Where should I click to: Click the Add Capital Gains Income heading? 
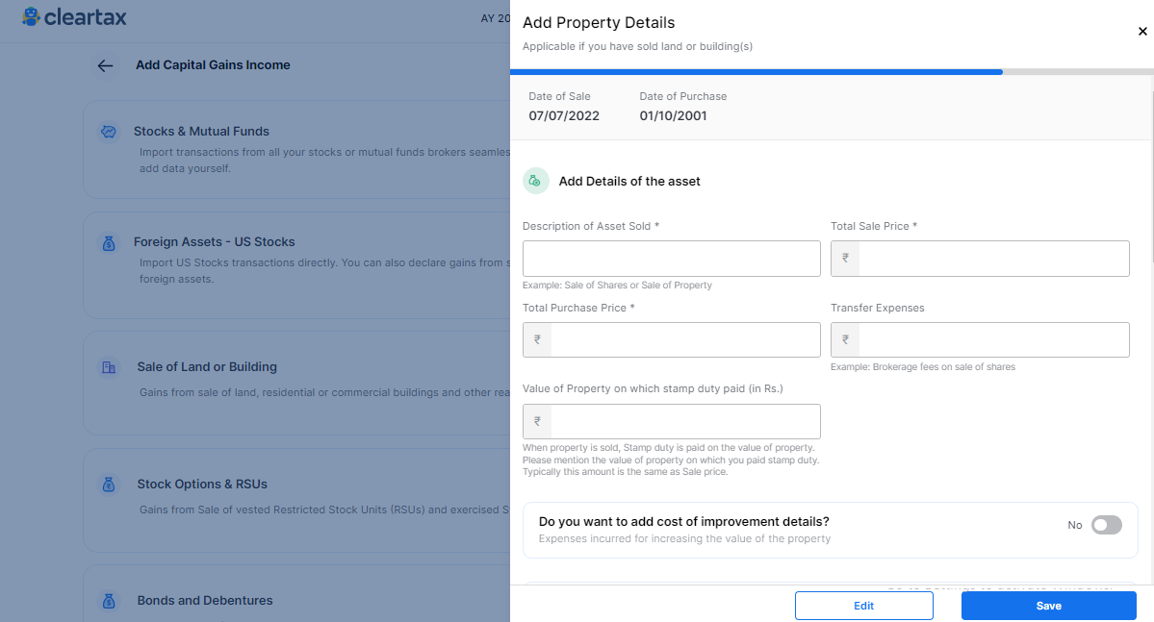point(213,65)
